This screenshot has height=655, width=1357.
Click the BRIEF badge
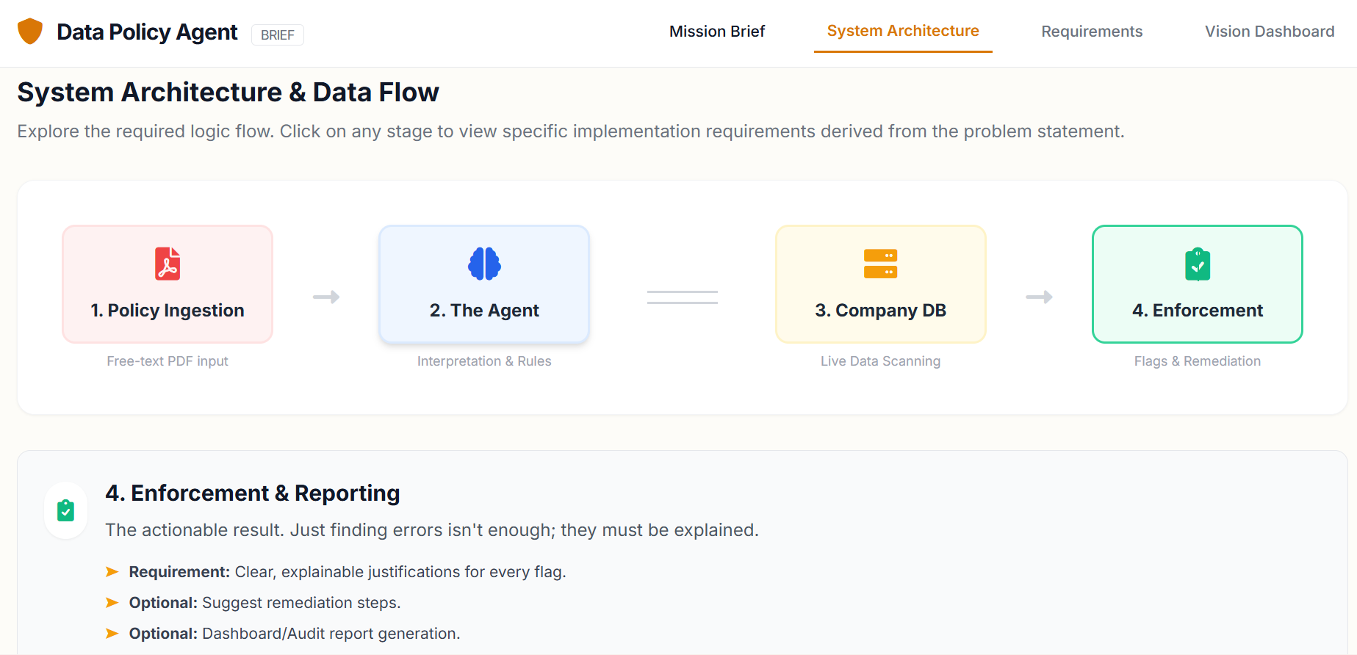[278, 35]
